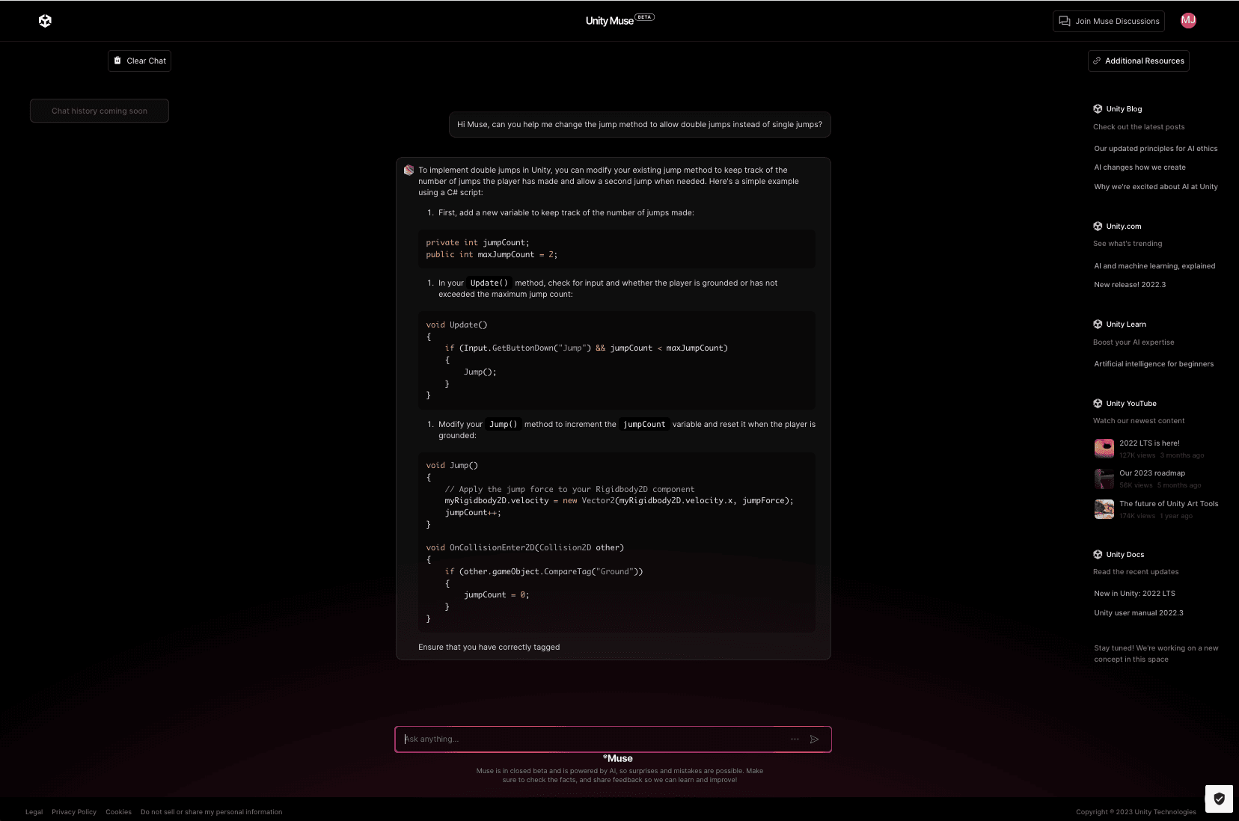Click the shield privacy badge icon
The height and width of the screenshot is (821, 1239).
(1219, 799)
